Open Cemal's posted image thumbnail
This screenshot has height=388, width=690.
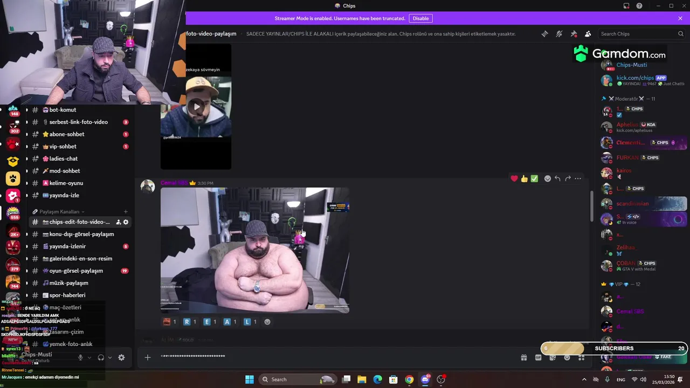coord(255,250)
